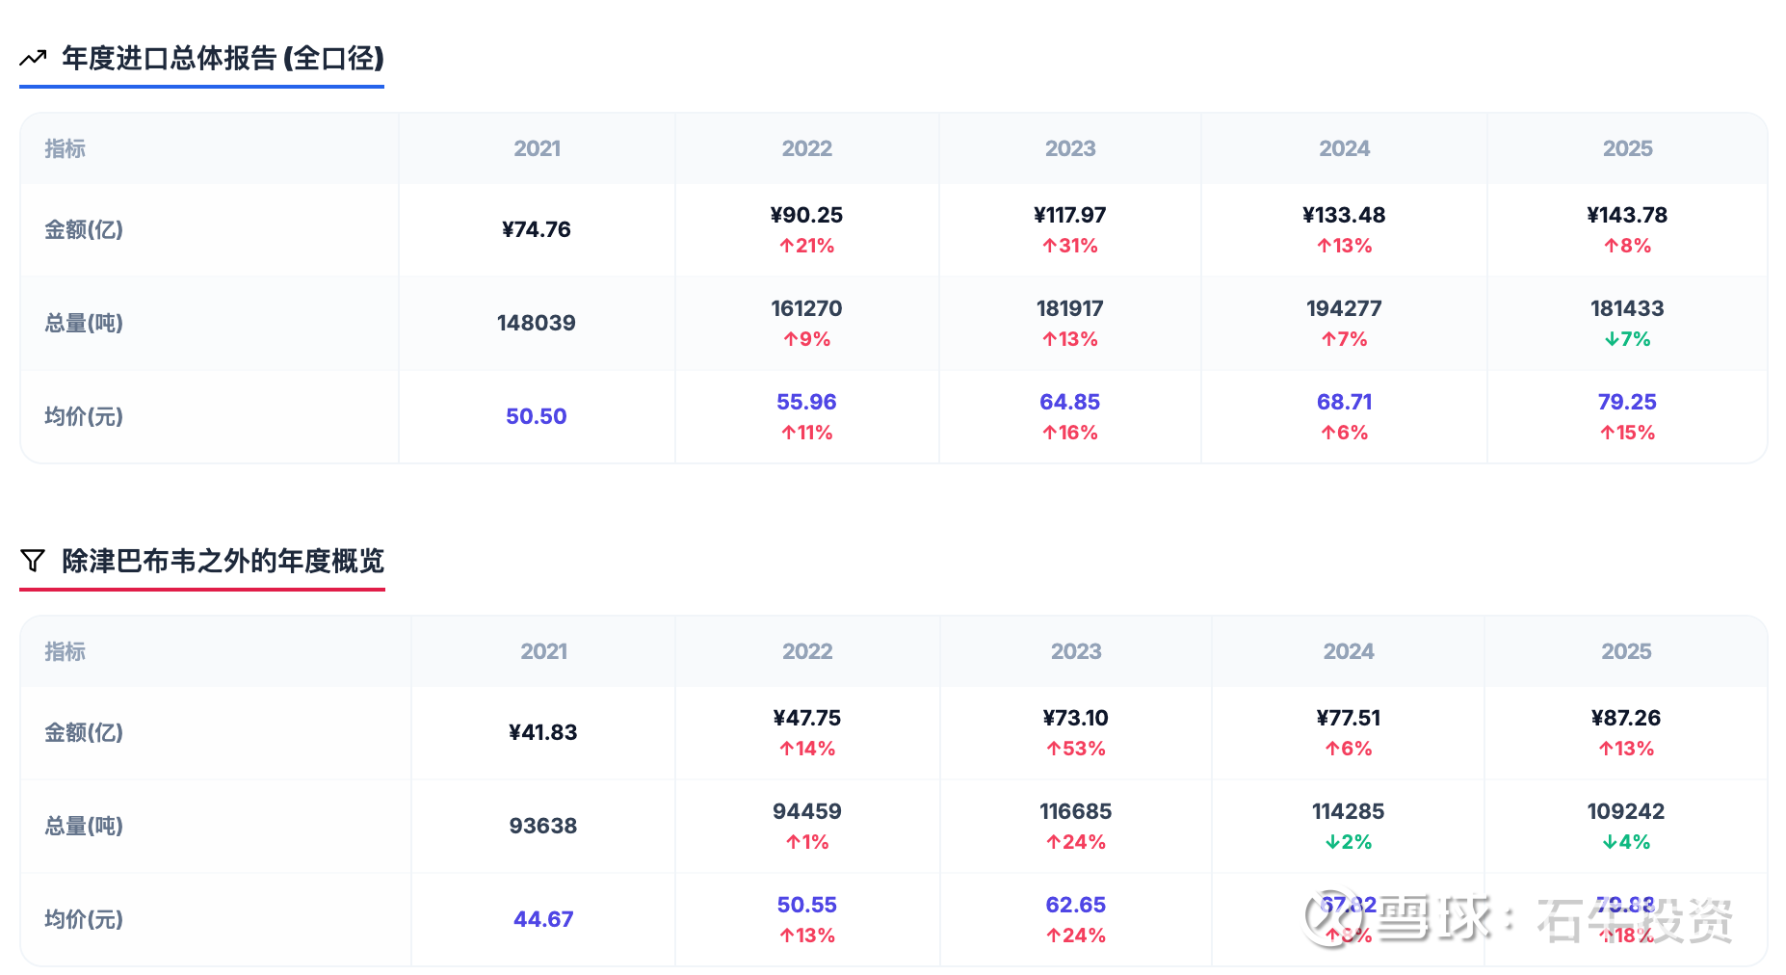
Task: Click the trending-up arrow icon beside 年度进口总体报告
Action: (x=33, y=58)
